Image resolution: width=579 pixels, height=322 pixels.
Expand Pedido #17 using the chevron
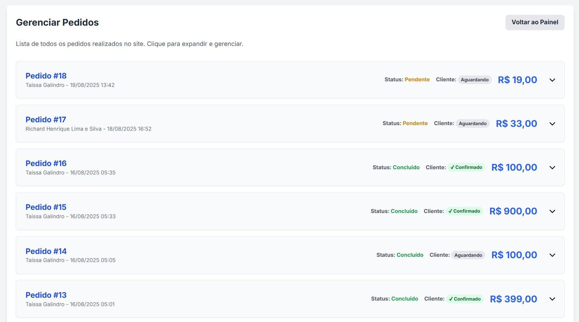552,124
